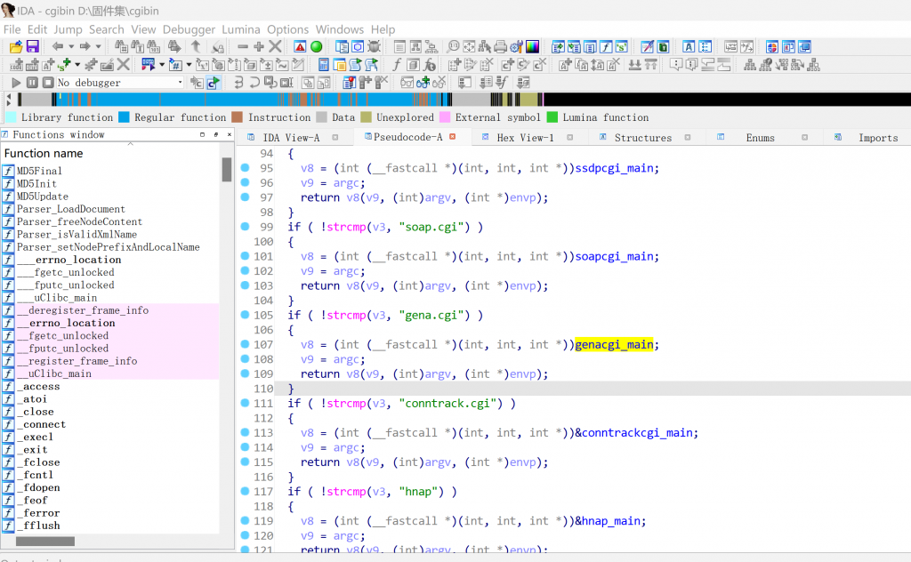Open the calculator icon in toolbar
This screenshot has height=562, width=911.
[324, 65]
